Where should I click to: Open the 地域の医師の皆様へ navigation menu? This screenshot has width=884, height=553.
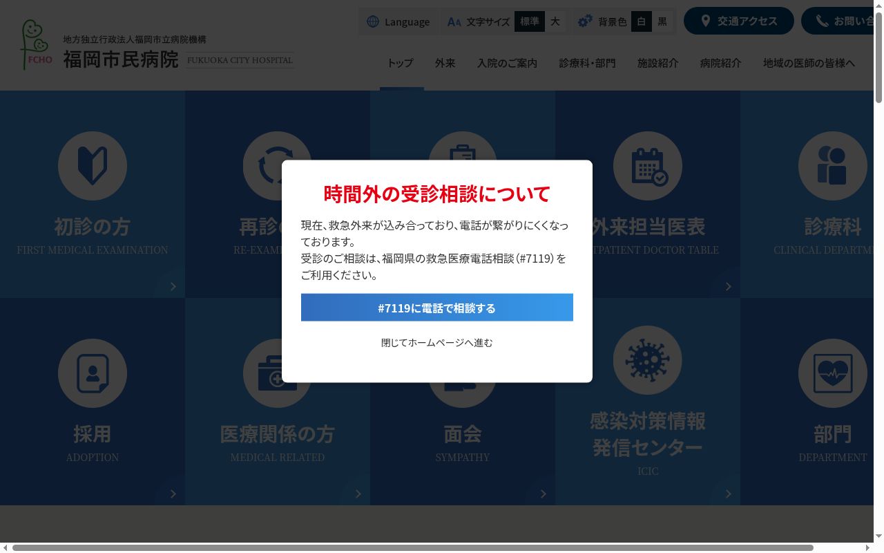pyautogui.click(x=809, y=63)
